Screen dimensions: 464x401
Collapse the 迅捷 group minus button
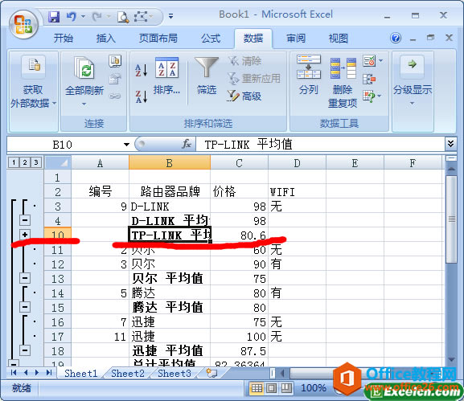click(25, 350)
